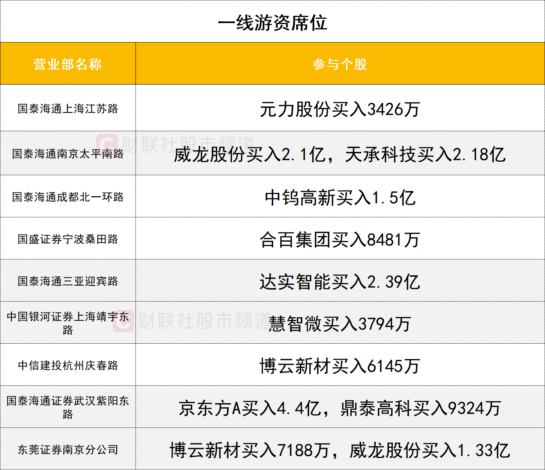Image resolution: width=545 pixels, height=470 pixels.
Task: Select the cell 中国银河证券上海靖宇东路
Action: point(68,323)
